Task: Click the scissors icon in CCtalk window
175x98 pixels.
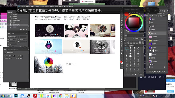Action: point(149,77)
